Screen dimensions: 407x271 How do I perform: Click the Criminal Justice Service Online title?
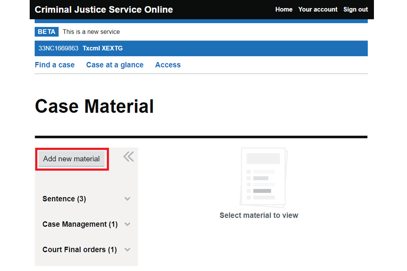(104, 9)
